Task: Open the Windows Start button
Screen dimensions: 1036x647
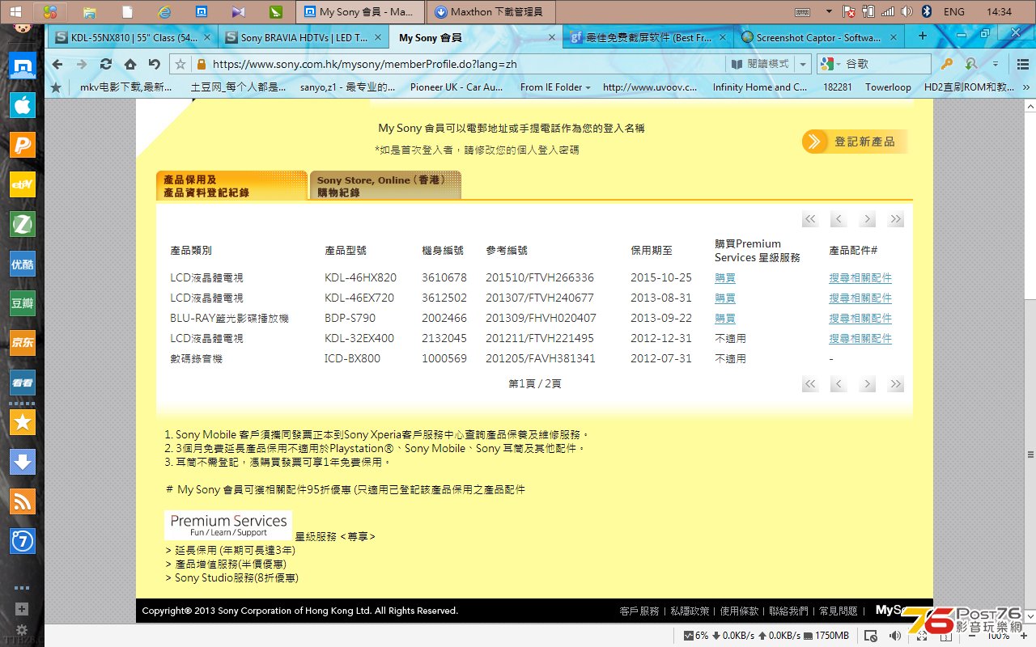Action: 16,12
